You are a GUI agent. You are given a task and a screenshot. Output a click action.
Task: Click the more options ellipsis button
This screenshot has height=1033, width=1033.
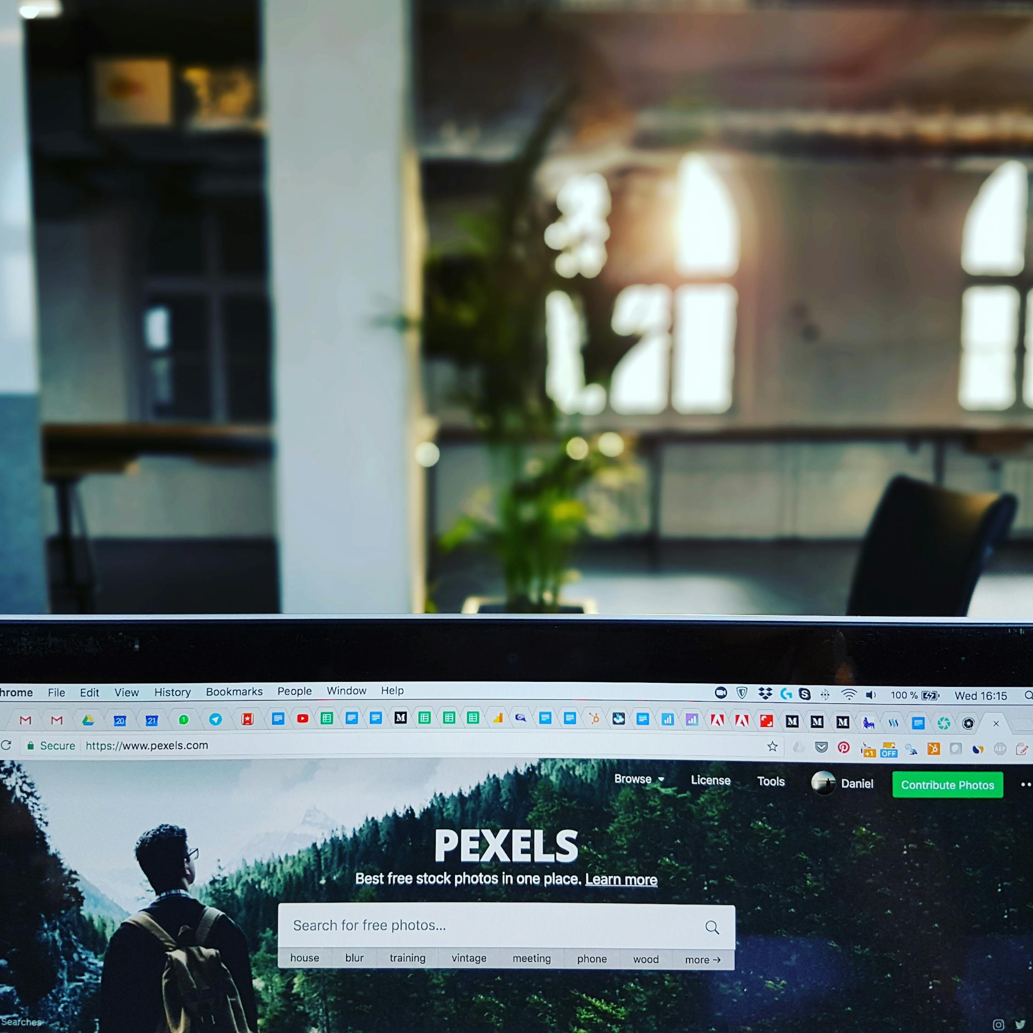coord(1024,784)
